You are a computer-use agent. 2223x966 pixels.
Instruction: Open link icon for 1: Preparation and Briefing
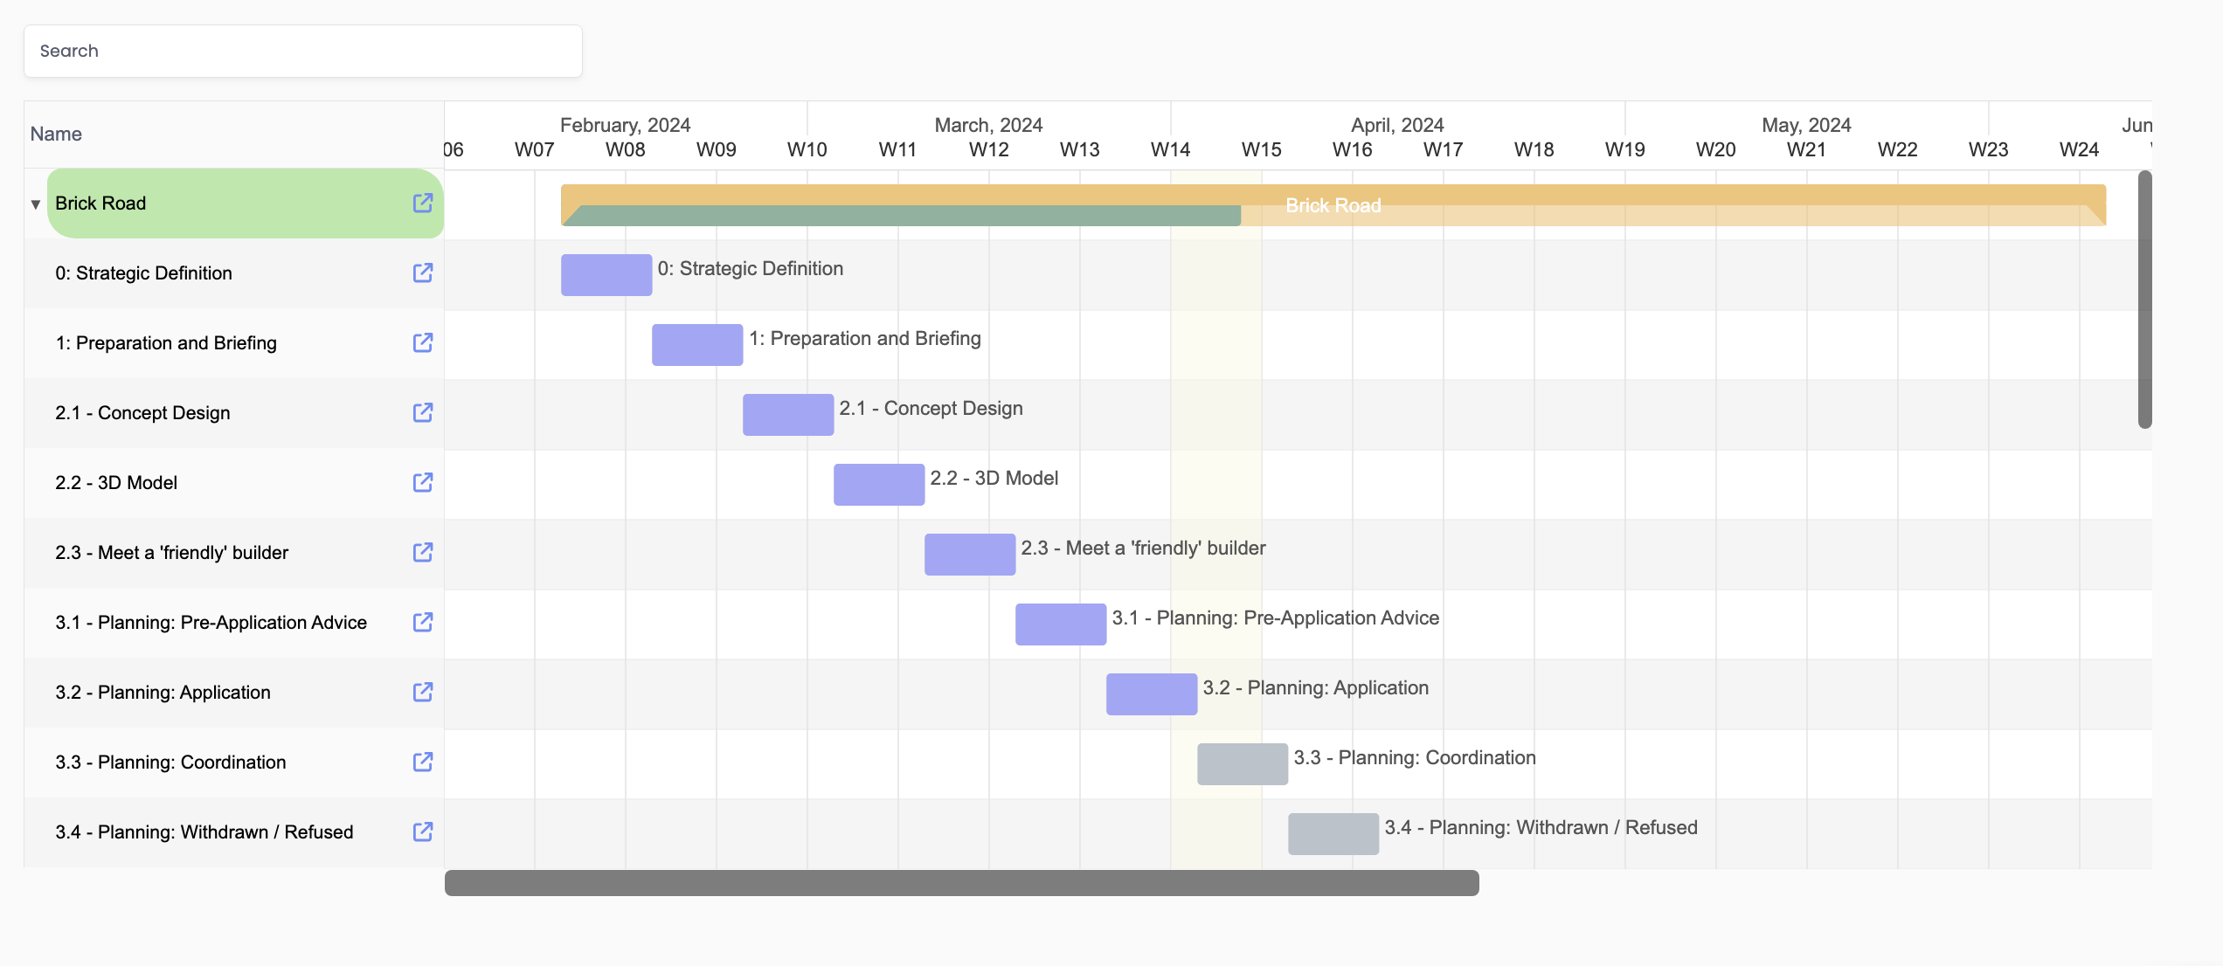point(423,342)
